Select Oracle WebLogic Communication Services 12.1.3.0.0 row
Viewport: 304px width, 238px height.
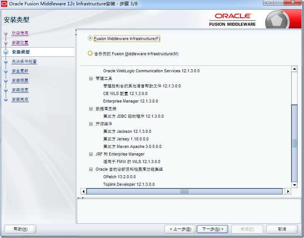pyautogui.click(x=151, y=71)
